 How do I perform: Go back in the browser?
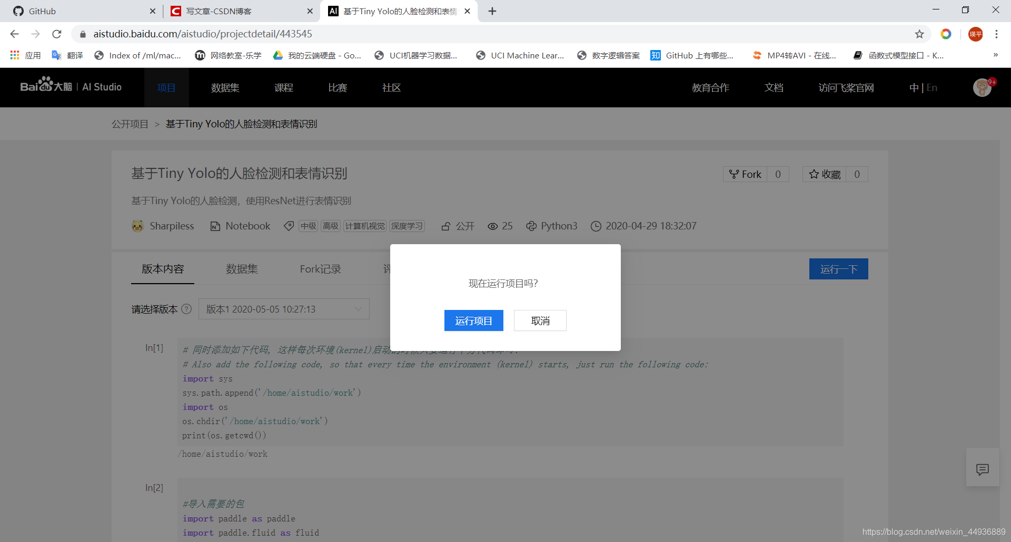[14, 34]
